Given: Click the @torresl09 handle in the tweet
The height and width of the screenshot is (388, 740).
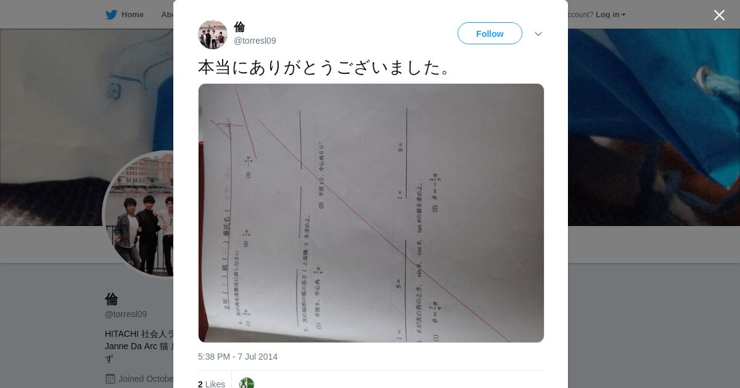Looking at the screenshot, I should (x=255, y=41).
